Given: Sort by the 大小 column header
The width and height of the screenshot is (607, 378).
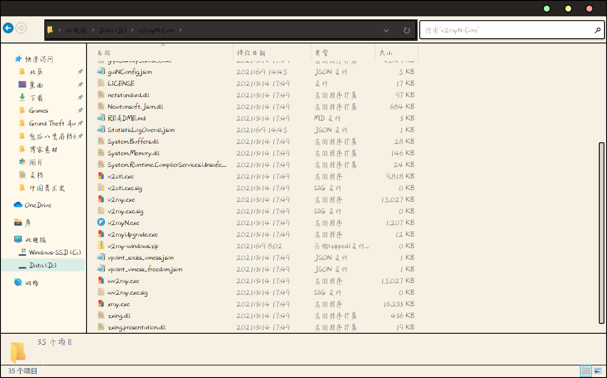Looking at the screenshot, I should pos(386,52).
